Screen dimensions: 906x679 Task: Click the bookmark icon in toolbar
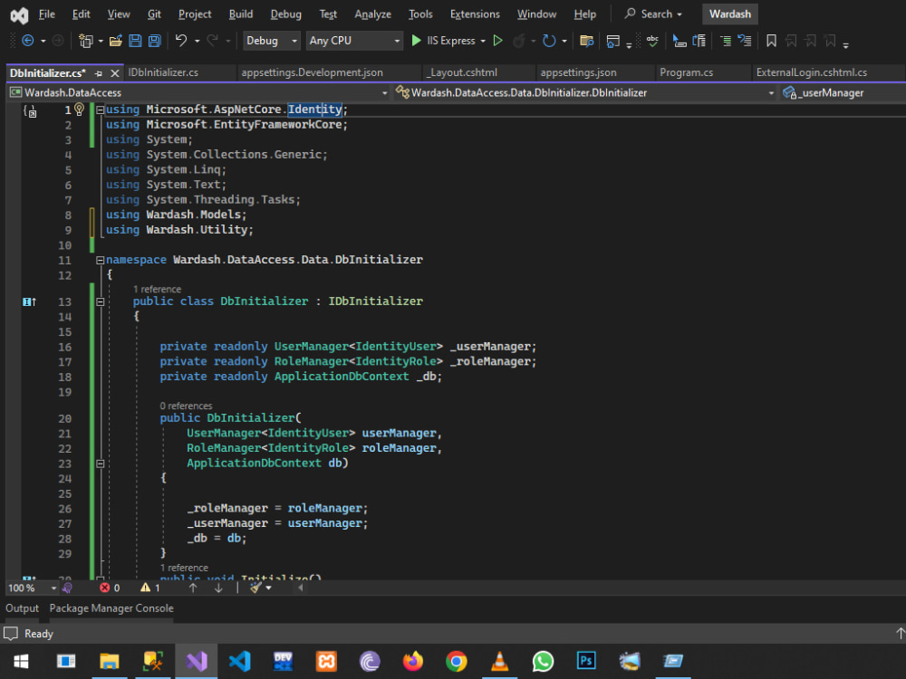(771, 41)
